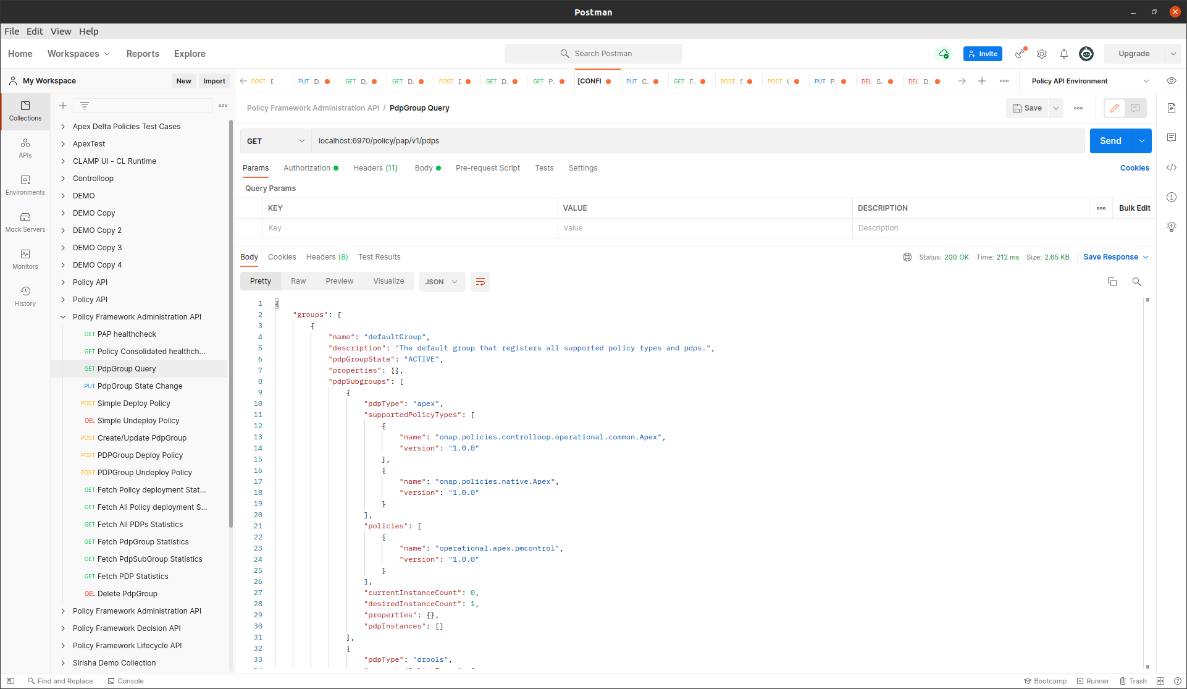Open the tab options ellipsis menu
The width and height of the screenshot is (1187, 689).
coord(1004,81)
